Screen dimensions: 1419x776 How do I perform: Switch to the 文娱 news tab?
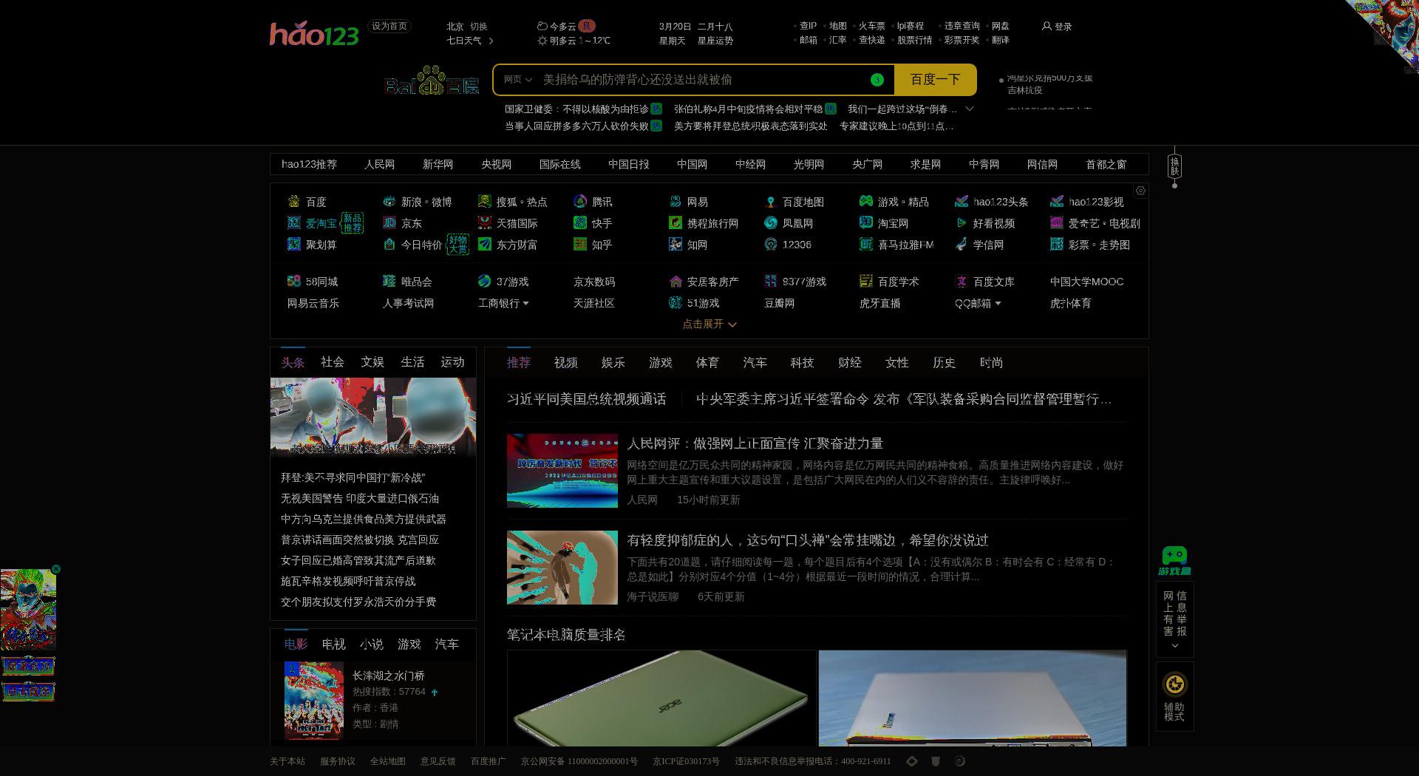(x=372, y=362)
